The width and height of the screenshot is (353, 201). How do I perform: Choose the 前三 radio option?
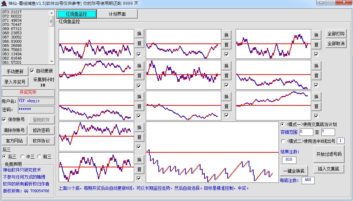click(40, 157)
